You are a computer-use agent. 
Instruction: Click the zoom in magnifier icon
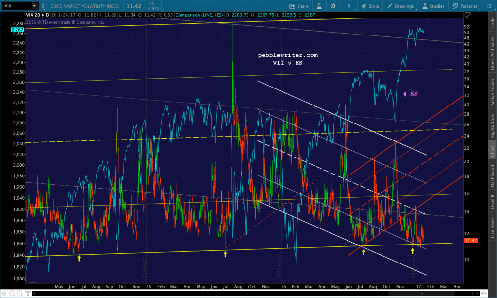pos(12,293)
